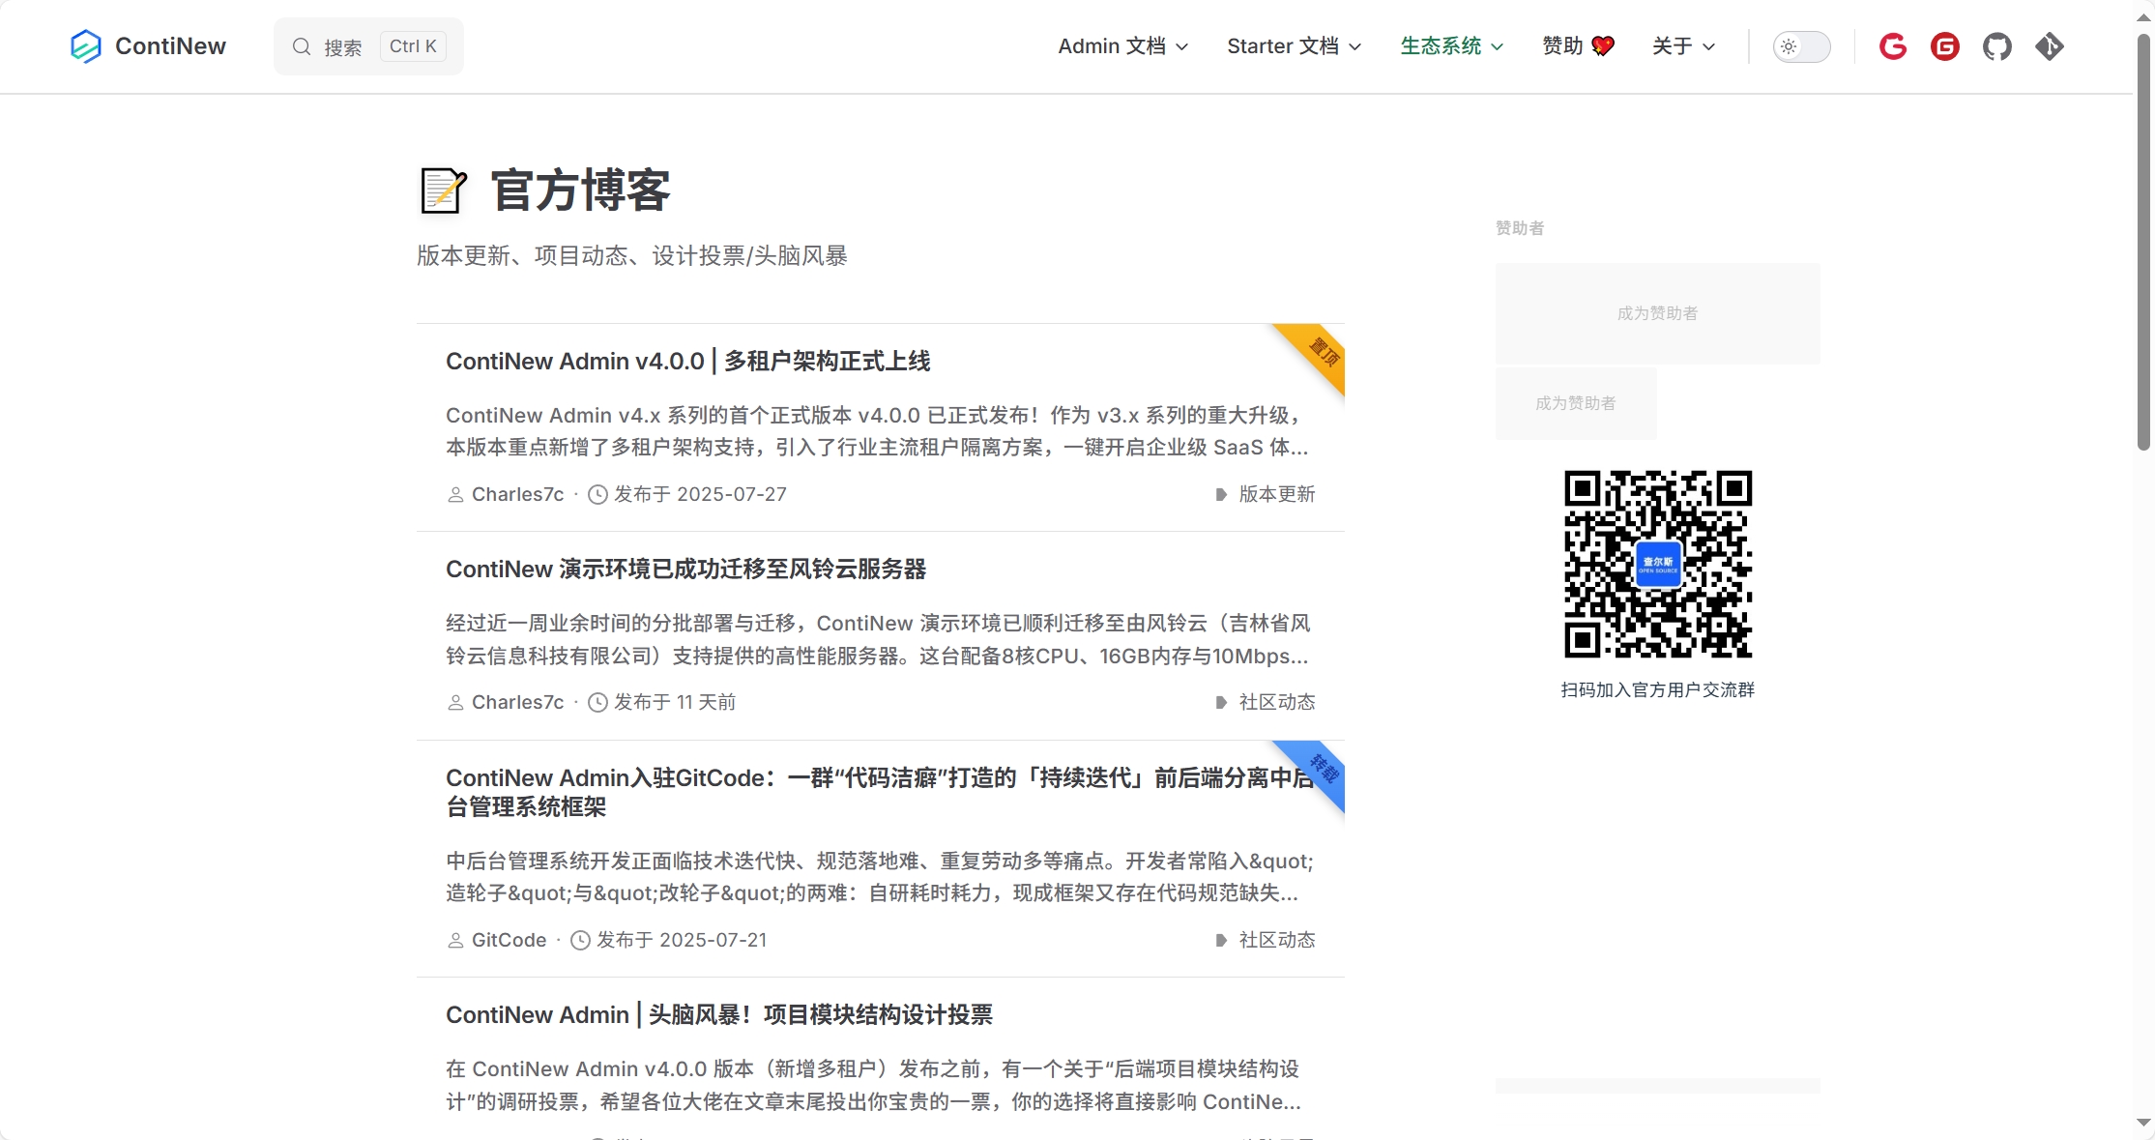Image resolution: width=2155 pixels, height=1140 pixels.
Task: Click tag icon of 风铃云 post
Action: [x=1221, y=703]
